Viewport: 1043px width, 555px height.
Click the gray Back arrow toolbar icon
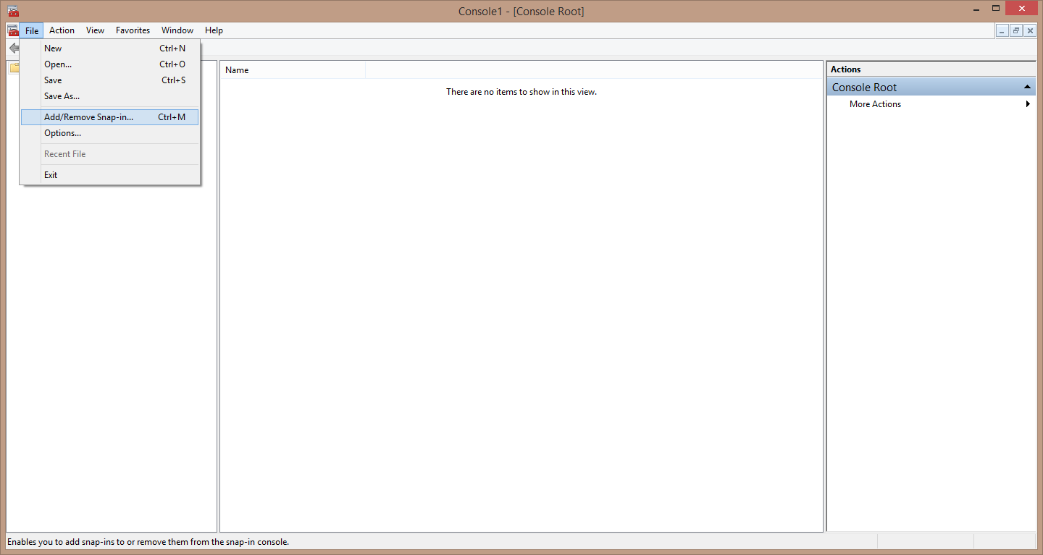click(13, 48)
